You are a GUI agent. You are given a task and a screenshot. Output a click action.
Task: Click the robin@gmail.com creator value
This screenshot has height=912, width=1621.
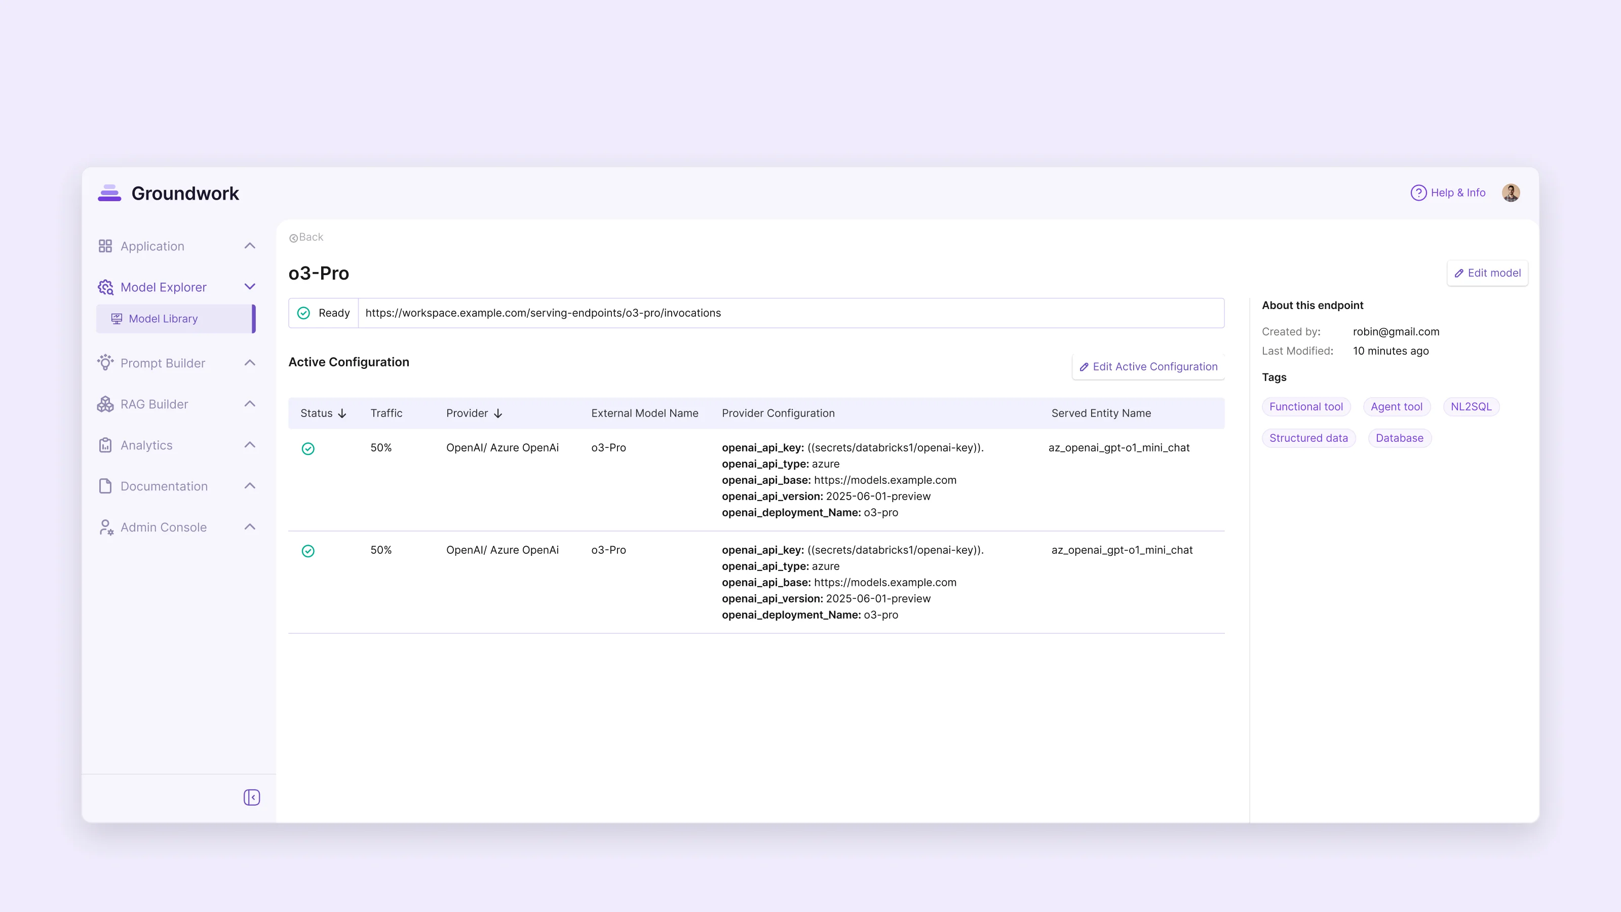tap(1397, 332)
